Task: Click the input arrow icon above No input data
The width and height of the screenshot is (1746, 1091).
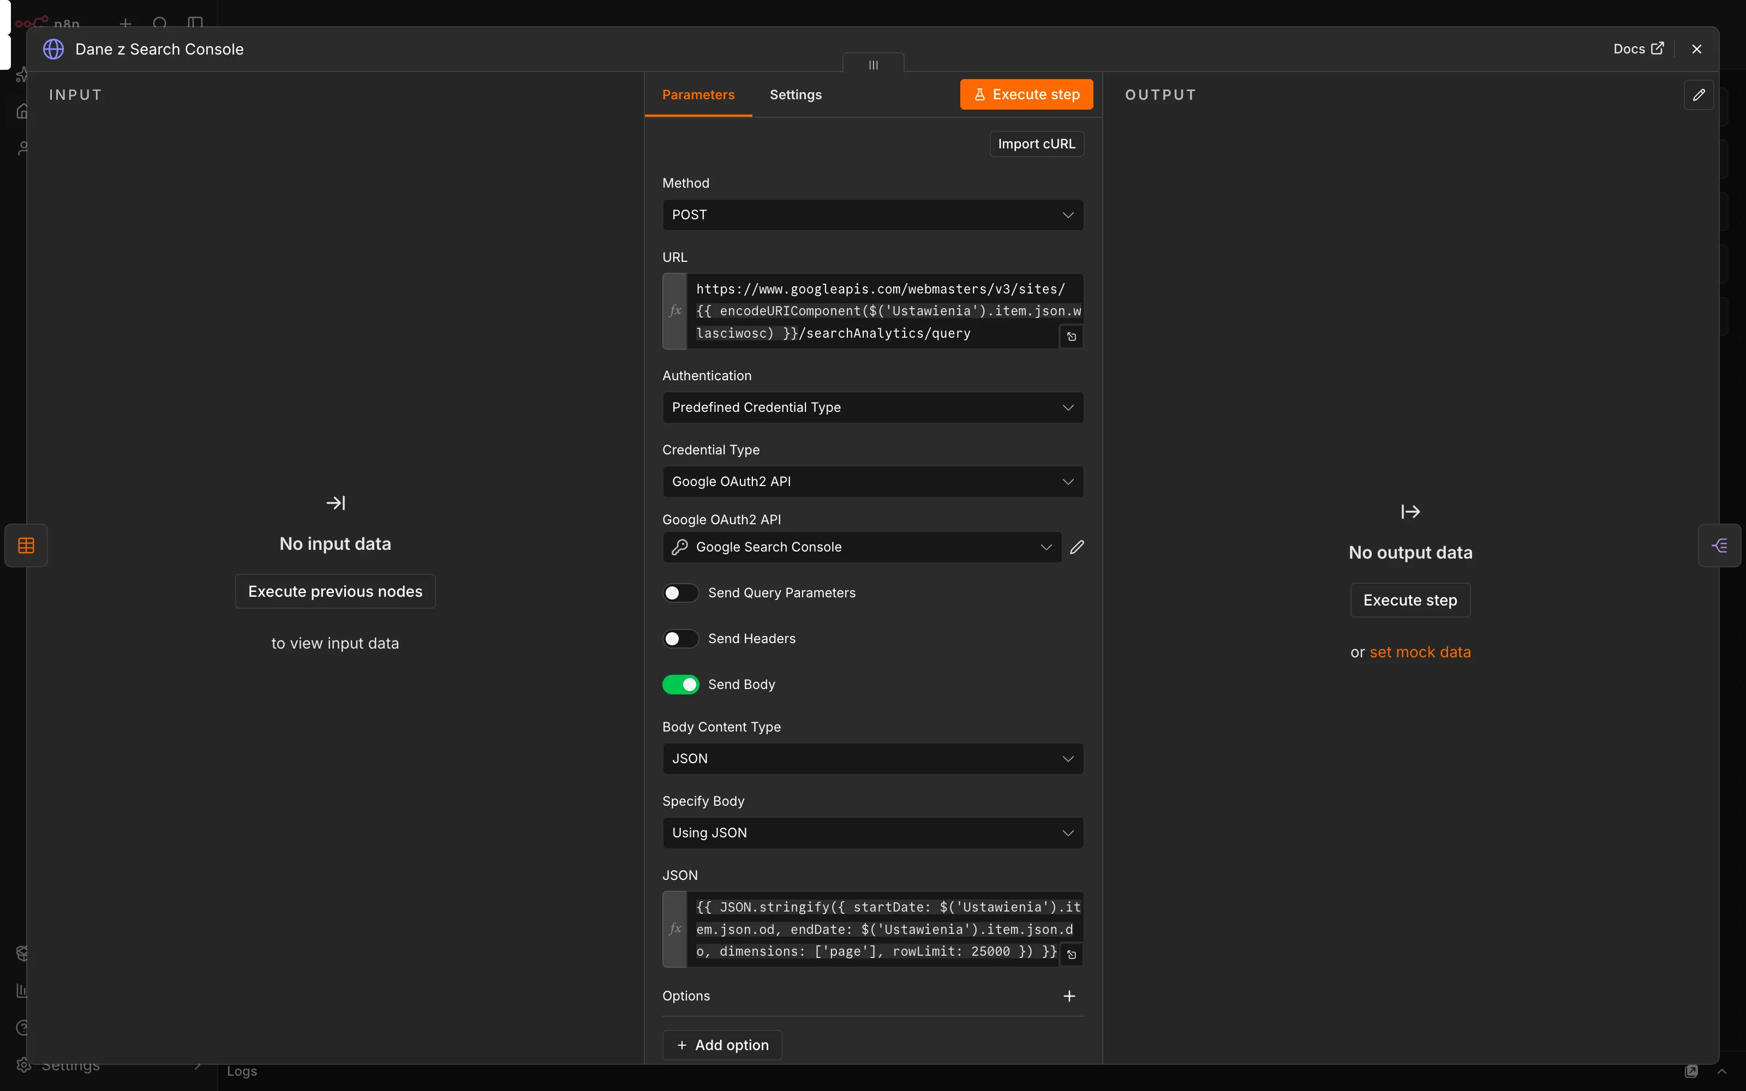Action: [336, 502]
